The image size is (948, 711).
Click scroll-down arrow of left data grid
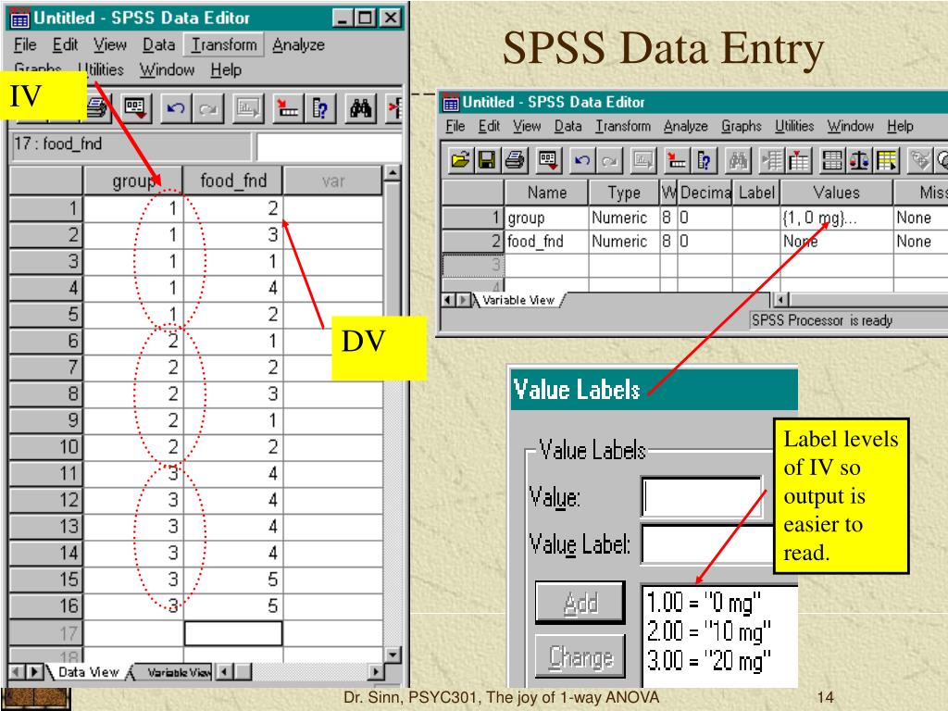click(393, 655)
